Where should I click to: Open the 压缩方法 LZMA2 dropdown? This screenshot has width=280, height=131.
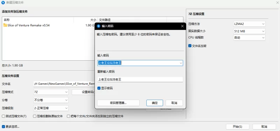[249, 24]
